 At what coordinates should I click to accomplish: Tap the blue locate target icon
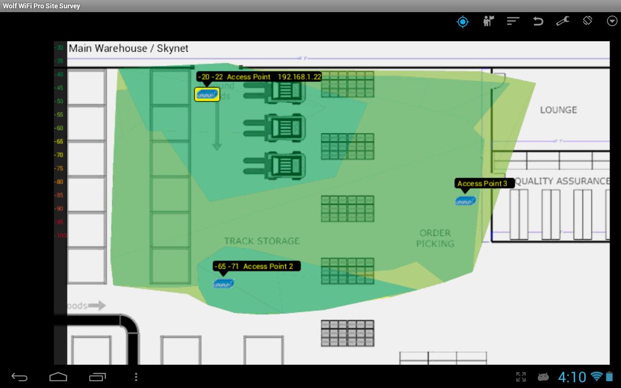463,22
